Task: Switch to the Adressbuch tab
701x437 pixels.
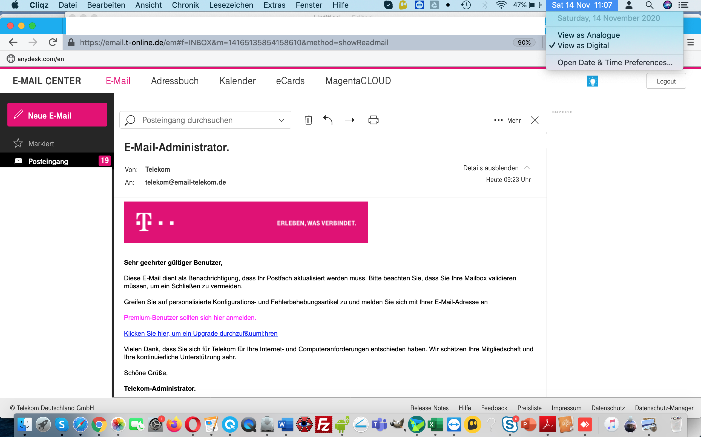Action: [x=175, y=81]
